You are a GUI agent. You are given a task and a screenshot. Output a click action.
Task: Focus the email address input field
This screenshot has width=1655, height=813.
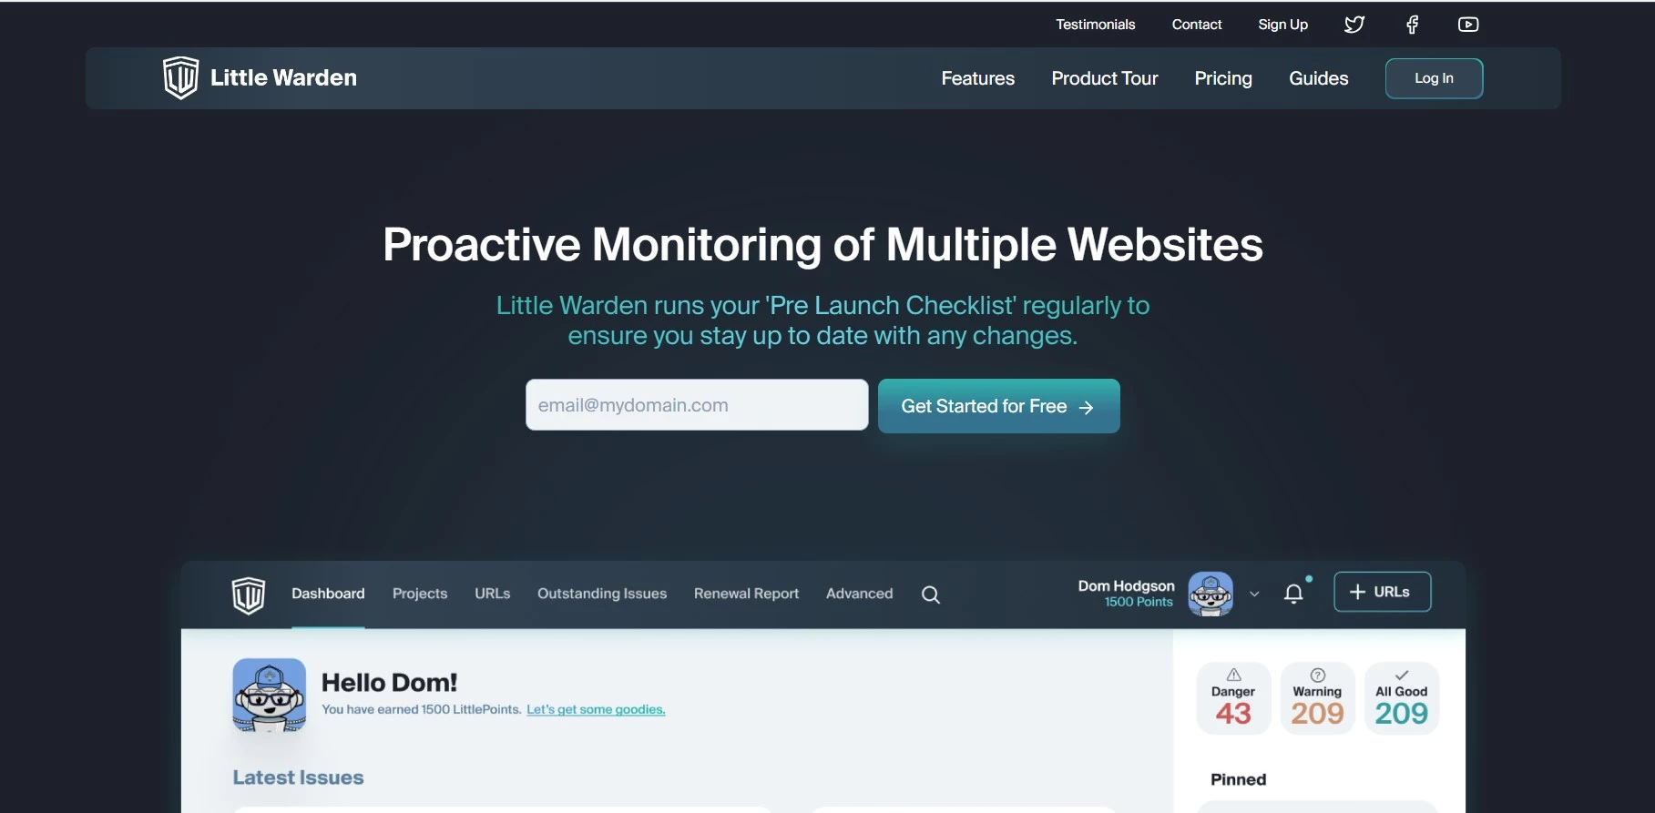point(697,405)
